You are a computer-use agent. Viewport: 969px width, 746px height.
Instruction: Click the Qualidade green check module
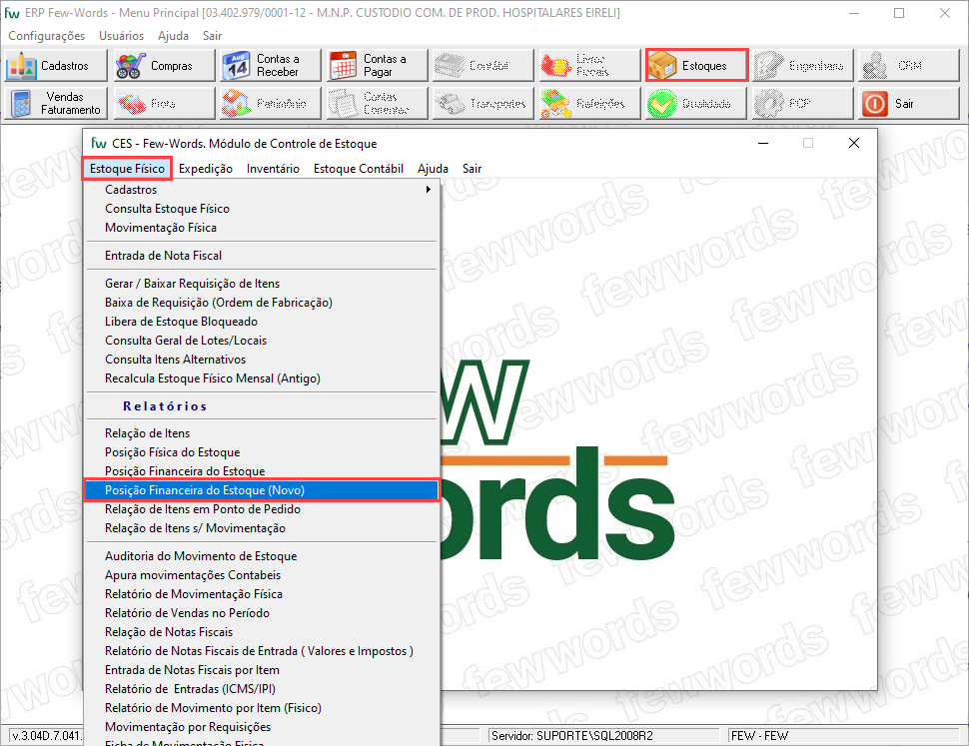(x=696, y=103)
